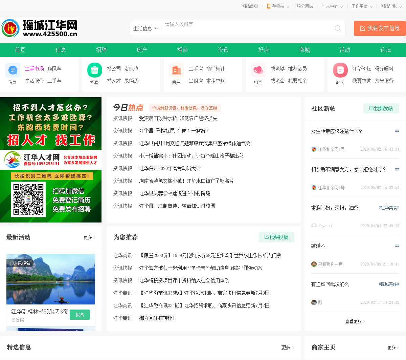406x360 pixels.
Task: Click the 我要发帖 button in 社区新帖
Action: coord(381,108)
